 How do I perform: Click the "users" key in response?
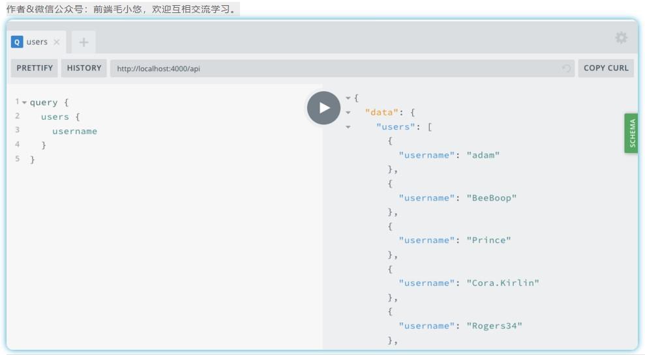[396, 127]
